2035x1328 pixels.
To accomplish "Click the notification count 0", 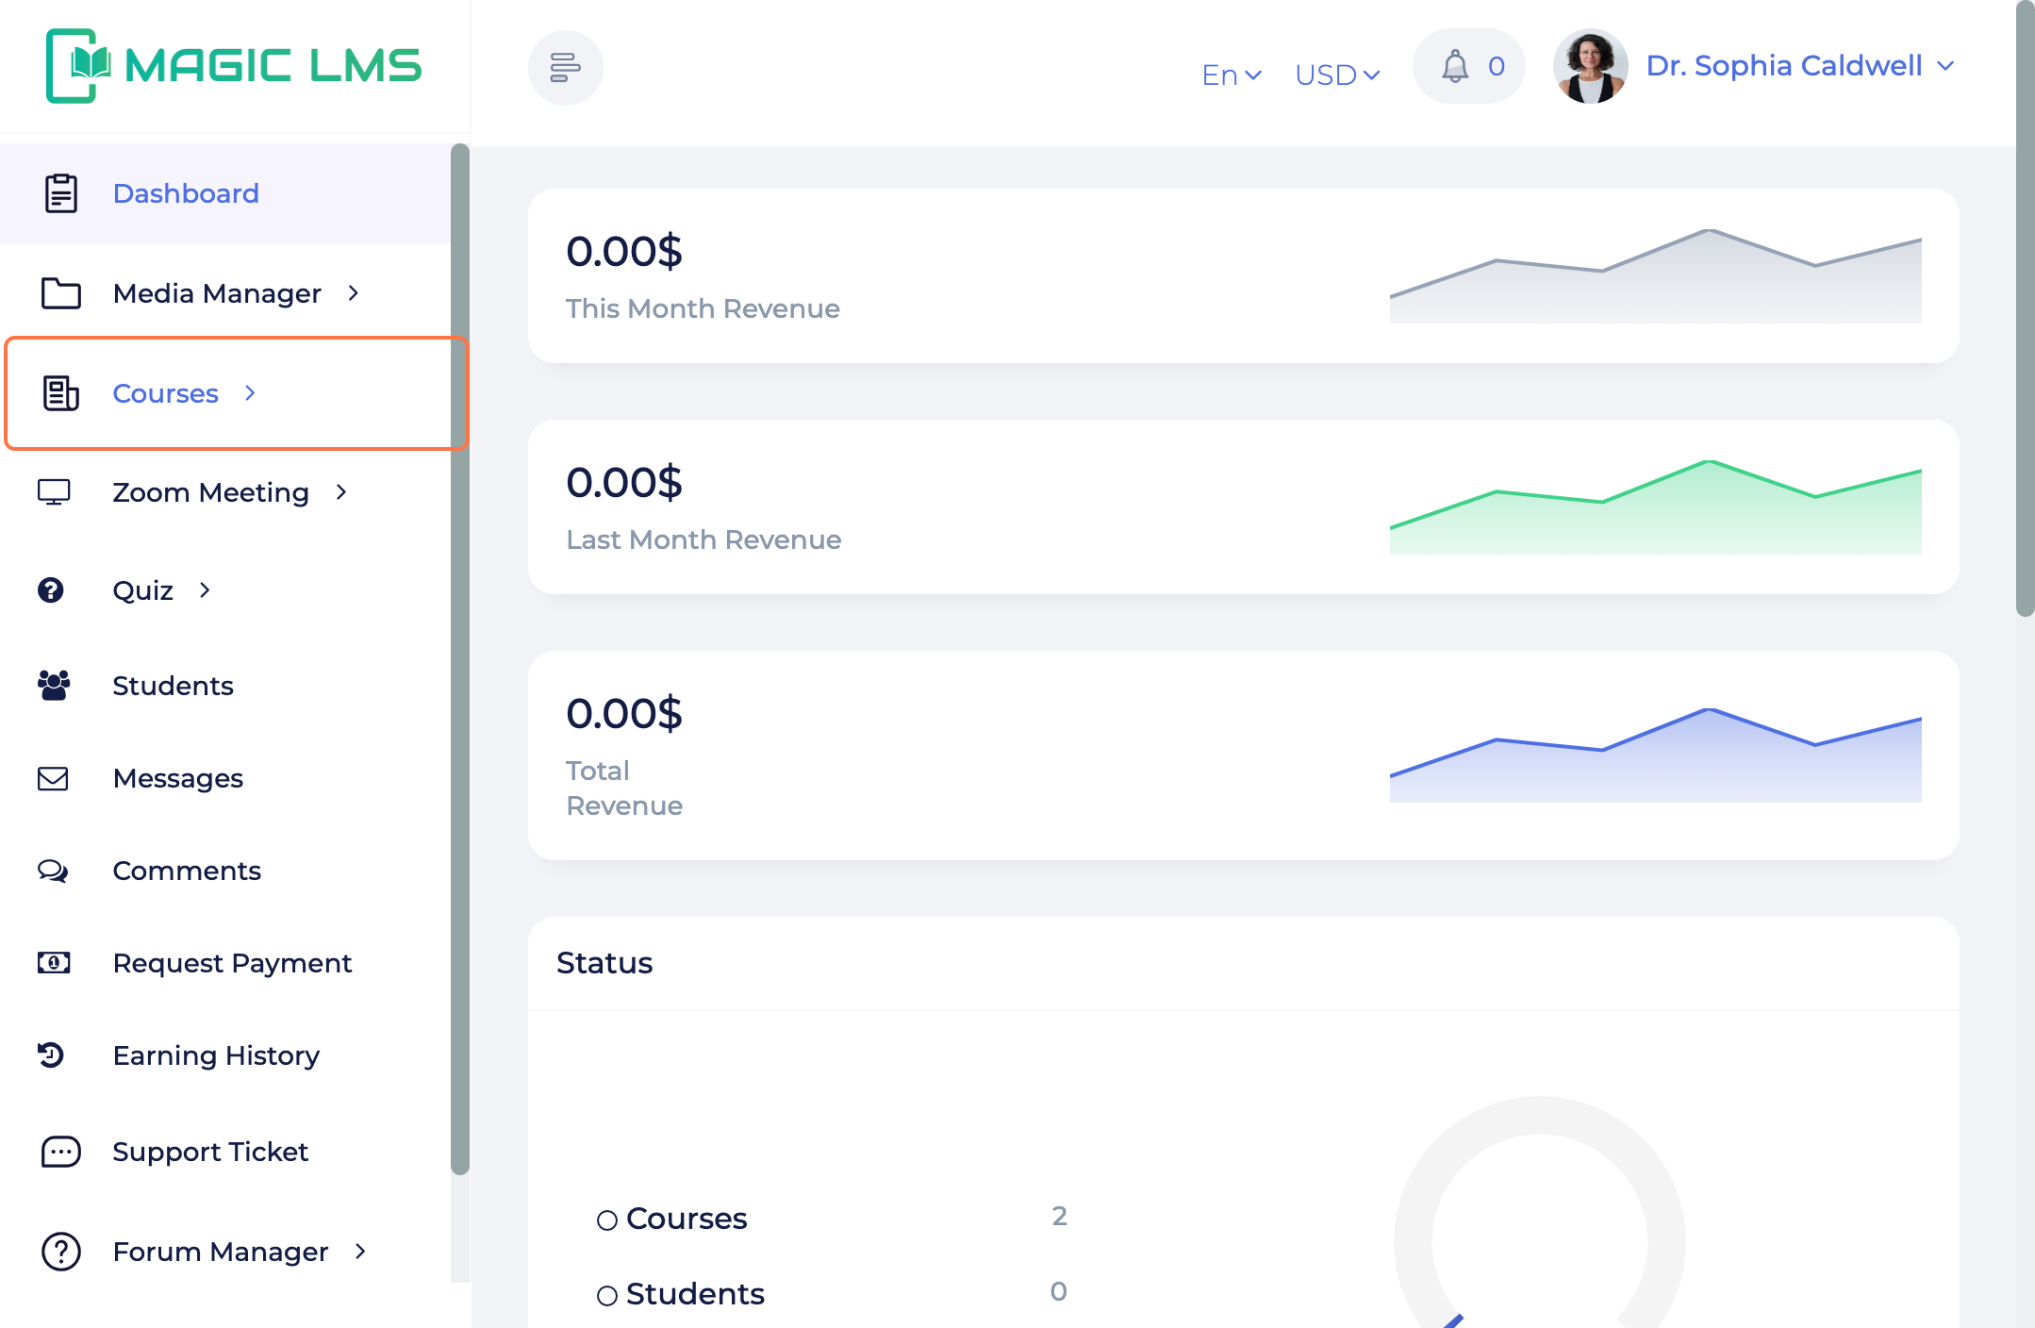I will 1496,66.
